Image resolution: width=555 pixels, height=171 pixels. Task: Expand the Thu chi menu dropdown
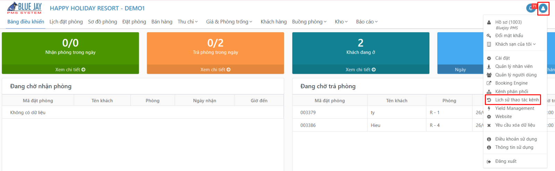click(x=188, y=21)
